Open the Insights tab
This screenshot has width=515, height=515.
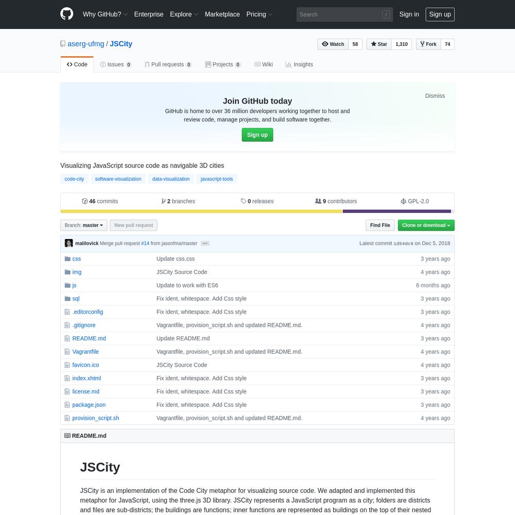click(299, 64)
